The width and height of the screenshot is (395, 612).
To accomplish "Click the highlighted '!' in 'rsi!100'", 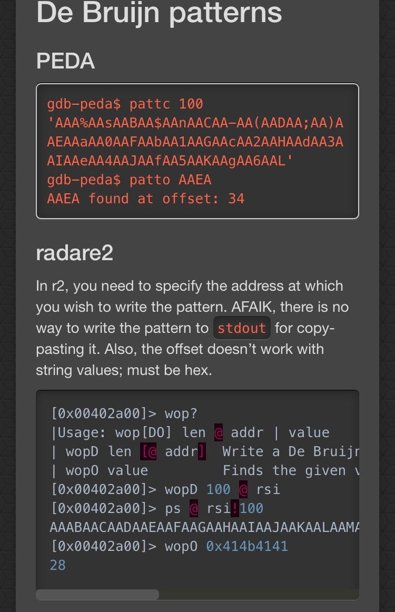I will tap(235, 508).
